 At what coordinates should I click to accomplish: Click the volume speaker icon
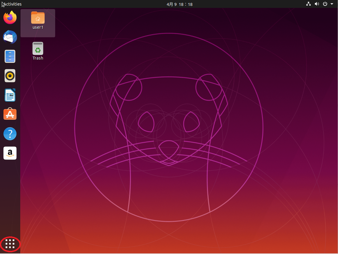(317, 4)
